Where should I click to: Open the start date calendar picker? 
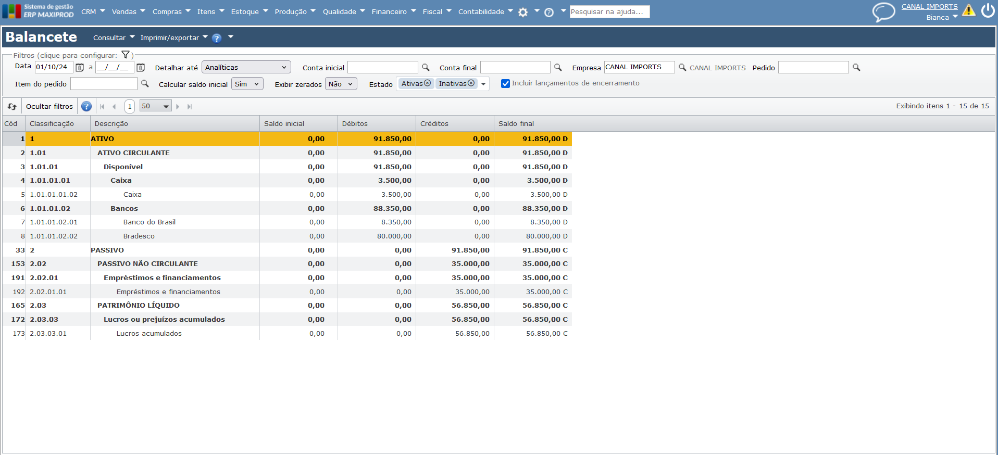point(80,68)
